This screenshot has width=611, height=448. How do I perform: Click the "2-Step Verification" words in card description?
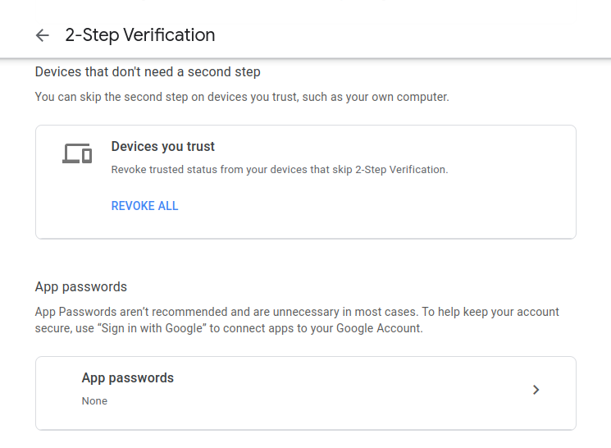point(402,170)
